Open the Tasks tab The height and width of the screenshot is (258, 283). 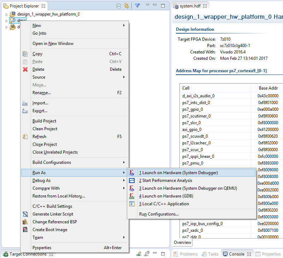click(x=210, y=254)
